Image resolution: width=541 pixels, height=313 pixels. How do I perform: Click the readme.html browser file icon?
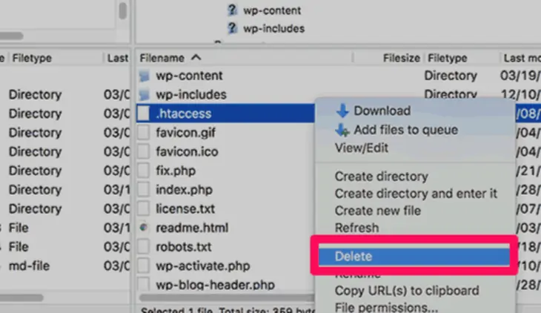pos(145,228)
